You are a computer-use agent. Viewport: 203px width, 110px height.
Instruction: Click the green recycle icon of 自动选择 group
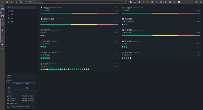coord(123,8)
